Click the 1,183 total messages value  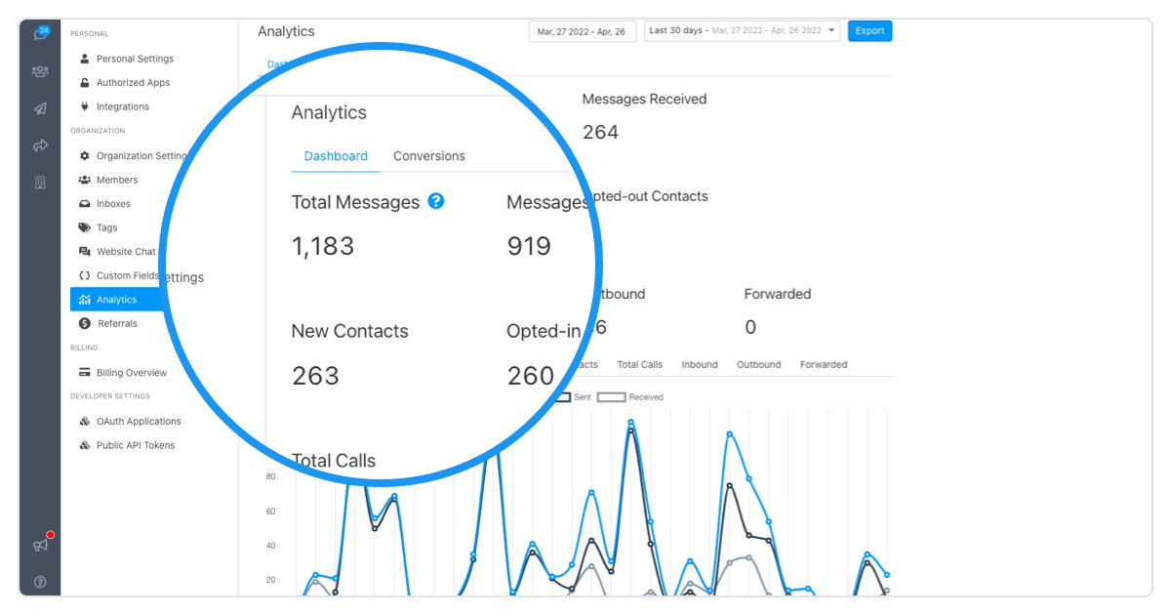pos(323,246)
